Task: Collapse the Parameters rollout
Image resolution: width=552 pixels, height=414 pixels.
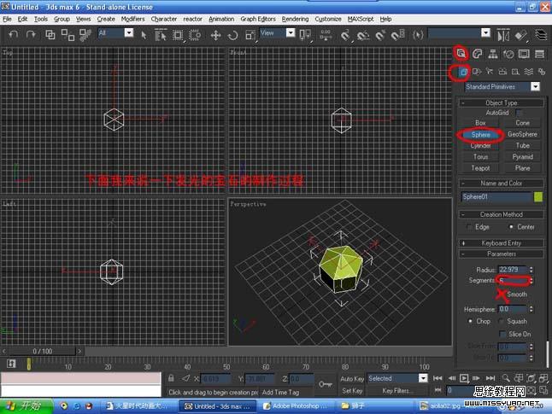Action: [x=502, y=254]
